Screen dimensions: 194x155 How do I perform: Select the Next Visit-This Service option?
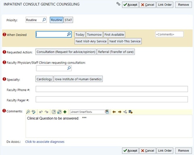point(125,41)
